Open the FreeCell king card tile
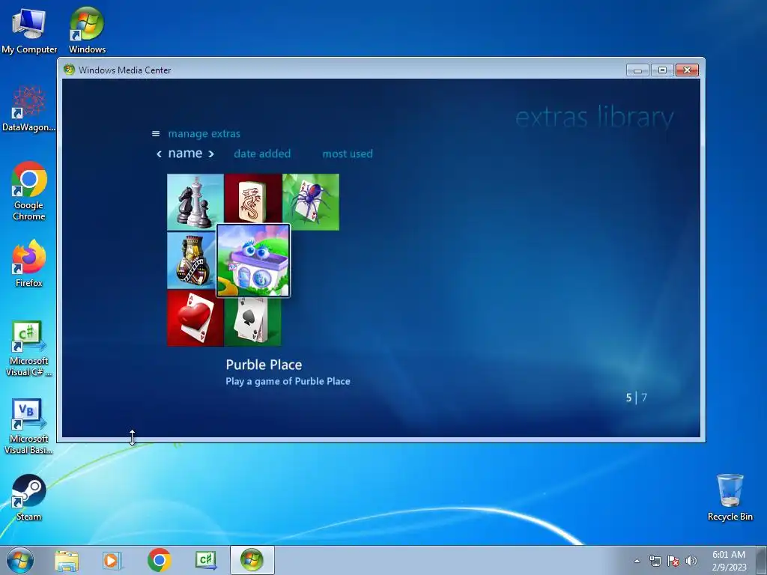 [x=192, y=260]
